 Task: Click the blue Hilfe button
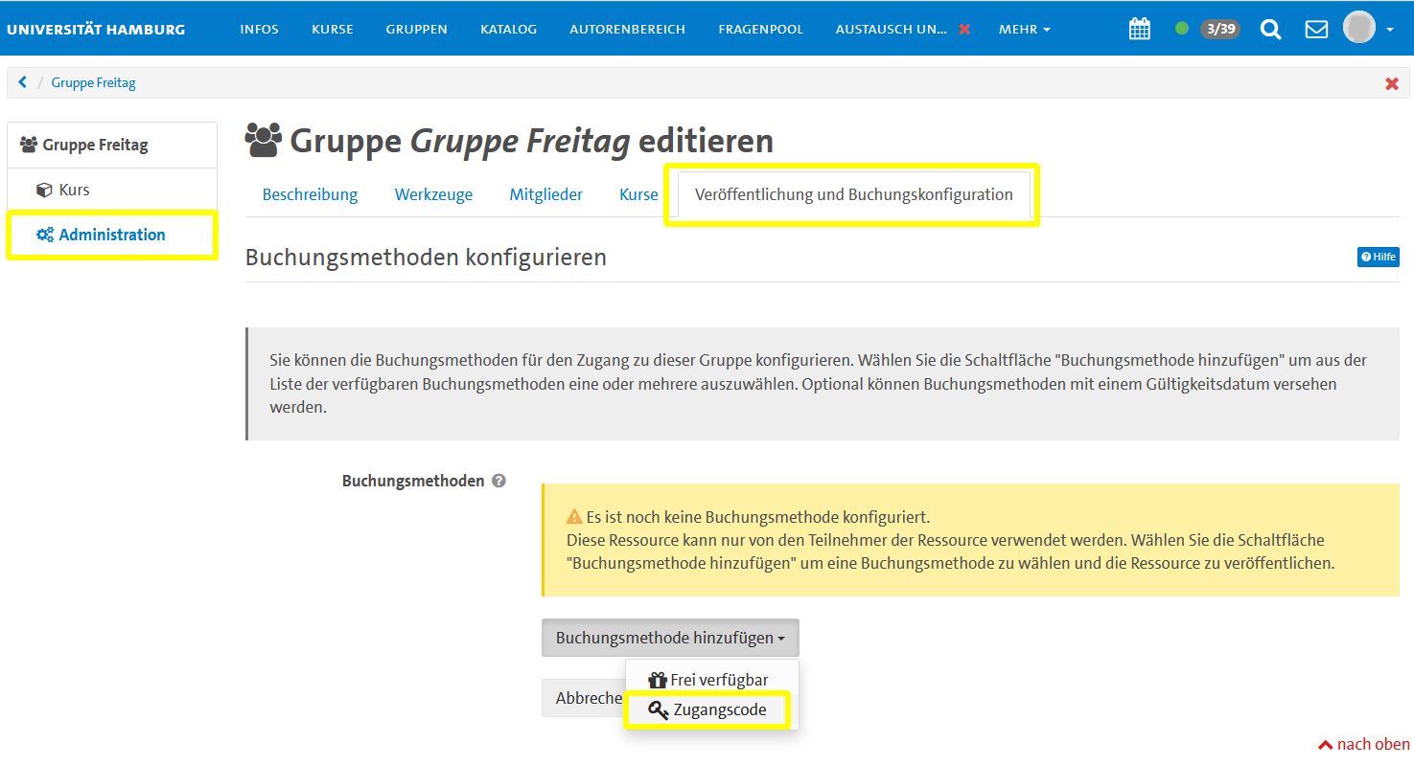click(1378, 257)
